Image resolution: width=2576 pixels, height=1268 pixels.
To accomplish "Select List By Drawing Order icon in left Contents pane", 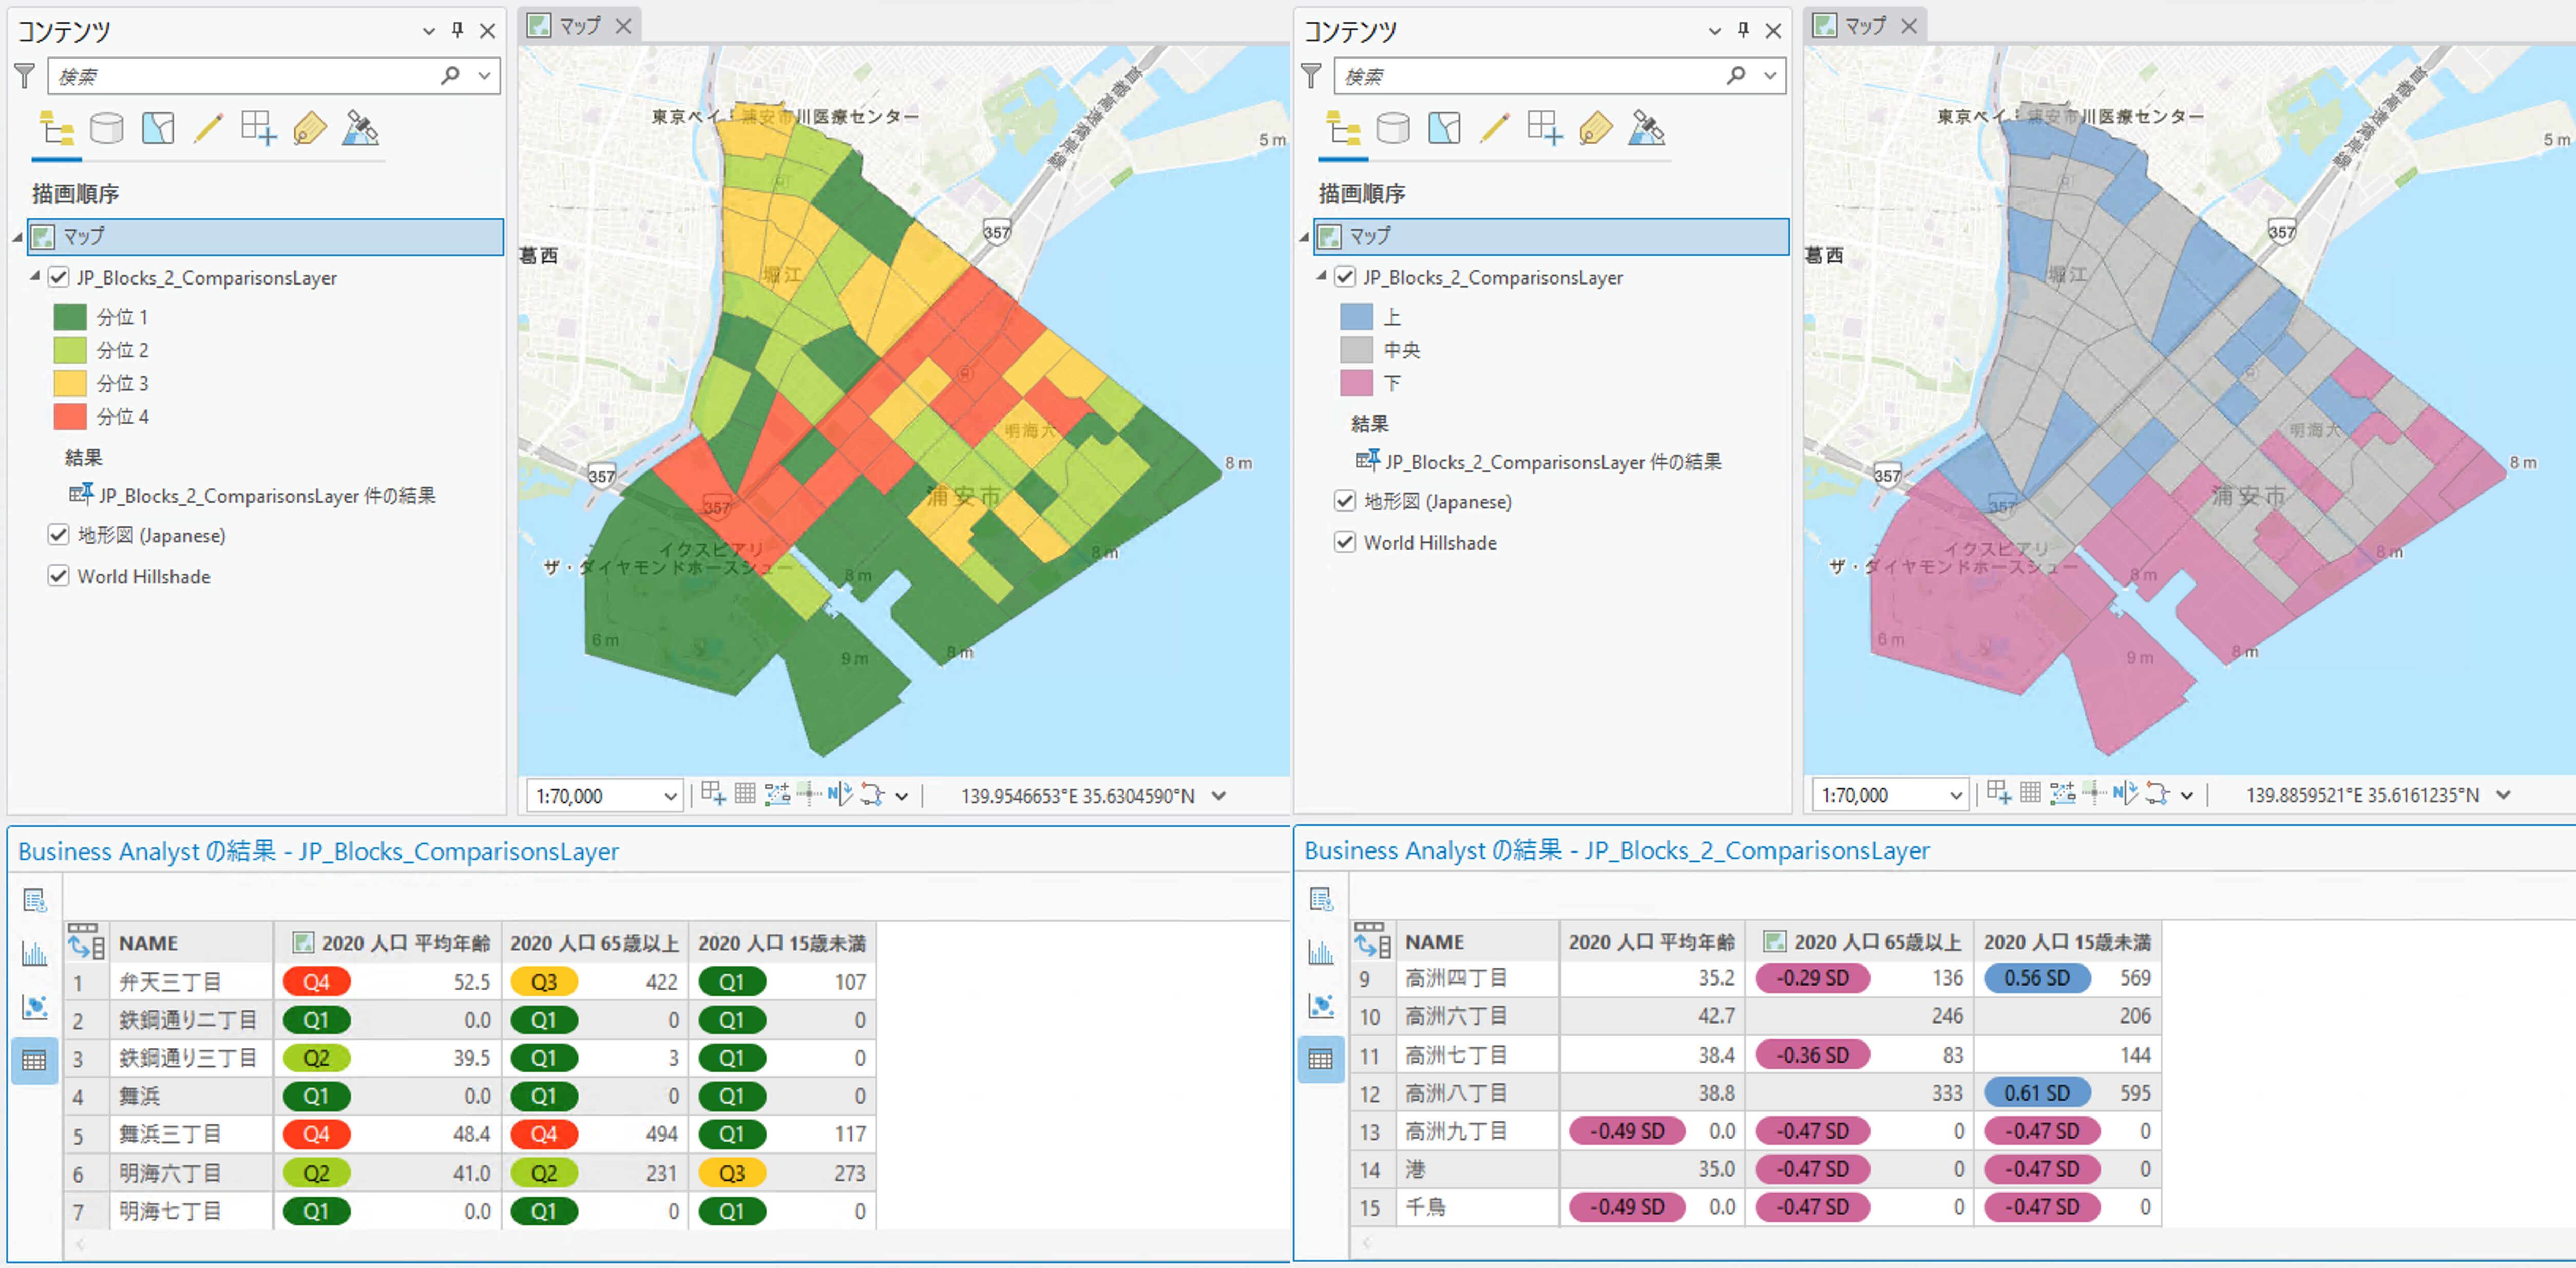I will pos(56,129).
